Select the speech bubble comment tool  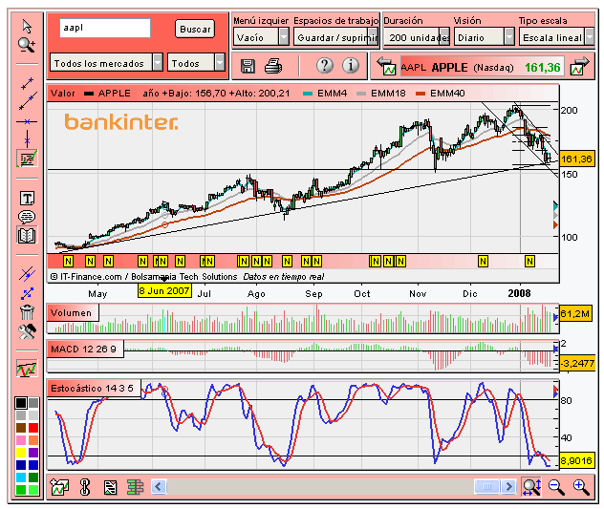tap(27, 217)
